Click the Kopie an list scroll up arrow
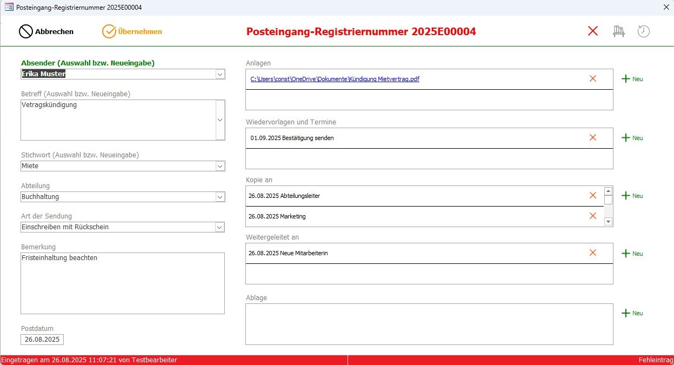 [x=608, y=190]
